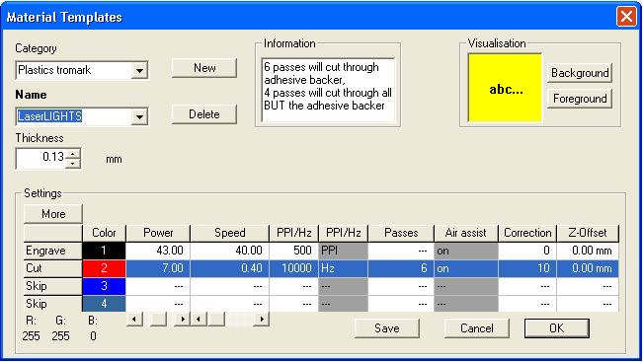Increase thickness with up spinner arrow
The height and width of the screenshot is (362, 643).
click(72, 154)
